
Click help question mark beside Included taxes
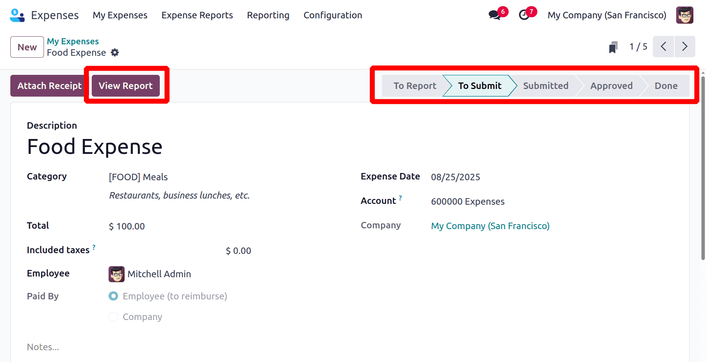click(94, 247)
